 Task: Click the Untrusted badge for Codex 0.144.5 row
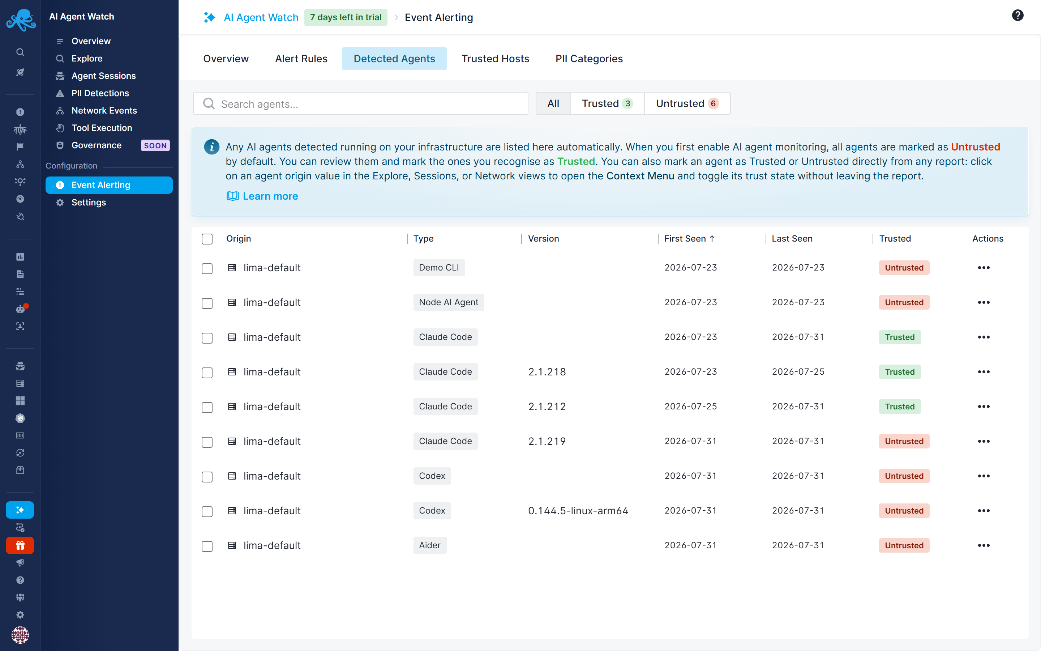click(x=904, y=511)
